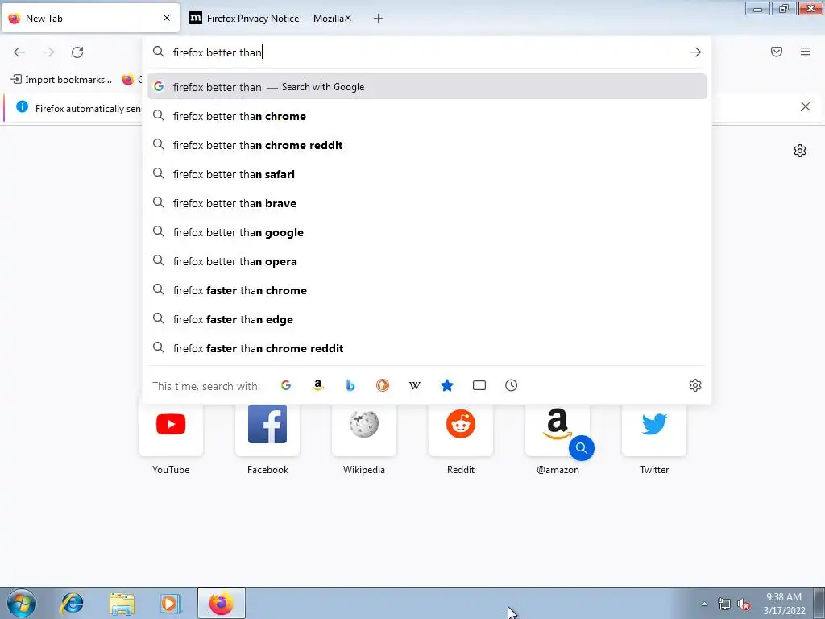Image resolution: width=825 pixels, height=619 pixels.
Task: Launch Internet Explorer from taskbar
Action: (72, 603)
